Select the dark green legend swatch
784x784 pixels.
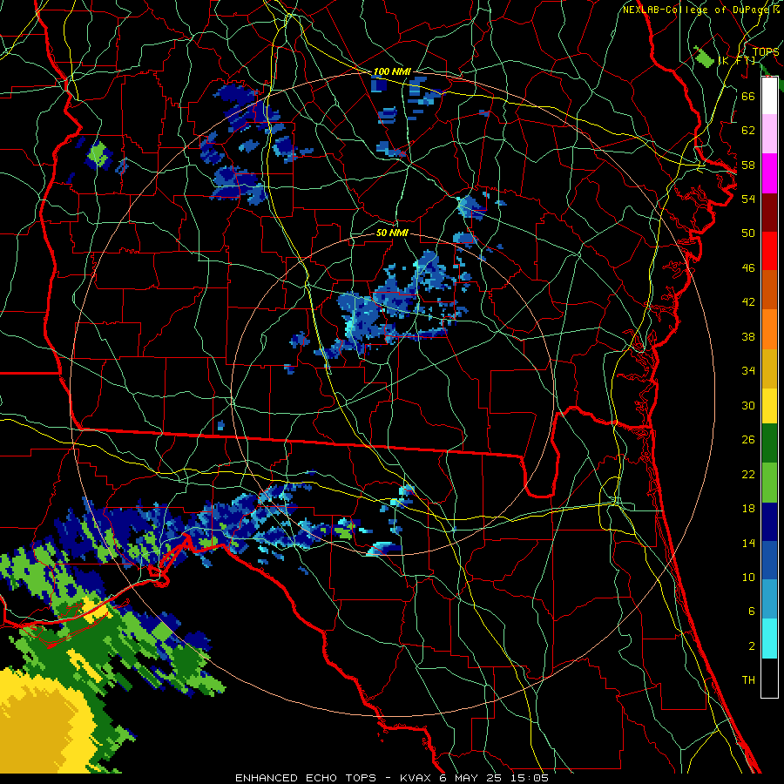[x=769, y=443]
